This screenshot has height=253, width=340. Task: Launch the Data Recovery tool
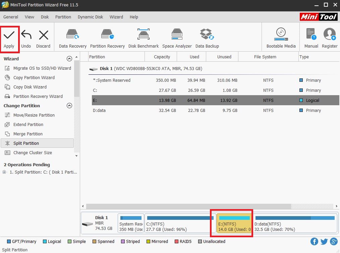click(x=73, y=39)
